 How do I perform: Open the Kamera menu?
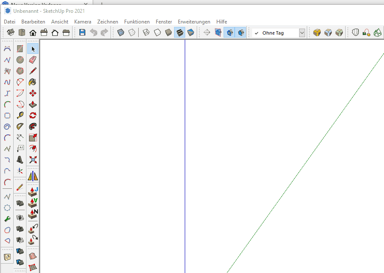click(x=82, y=22)
